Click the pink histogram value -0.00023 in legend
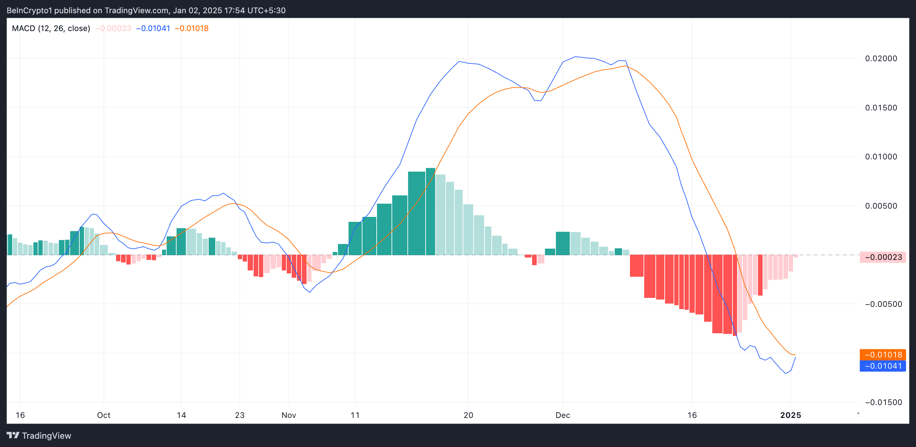Screen dimensions: 916x447 (113, 28)
